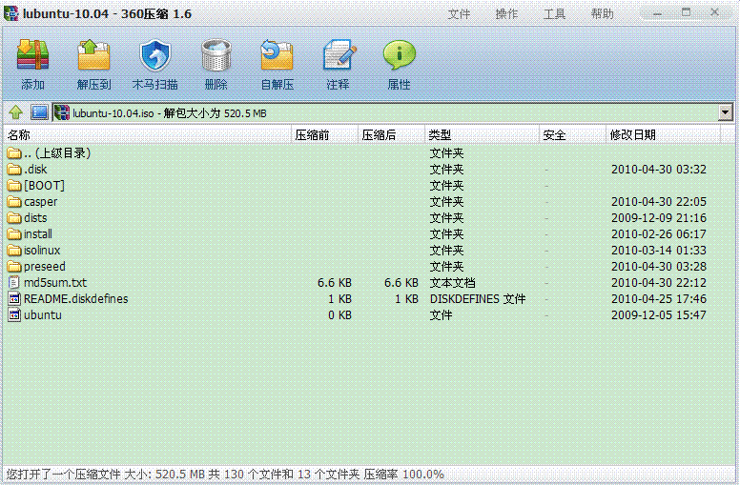Image resolution: width=740 pixels, height=485 pixels.
Task: Maximize the 360压缩 window
Action: tap(687, 12)
